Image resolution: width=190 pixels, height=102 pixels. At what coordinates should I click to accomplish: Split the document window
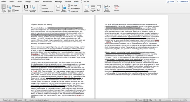click(99, 7)
